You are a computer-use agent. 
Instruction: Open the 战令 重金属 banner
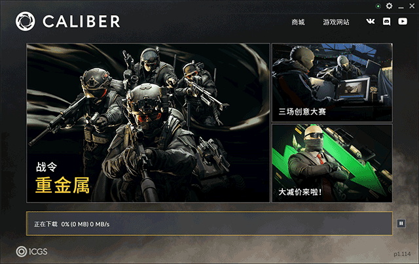click(x=149, y=123)
